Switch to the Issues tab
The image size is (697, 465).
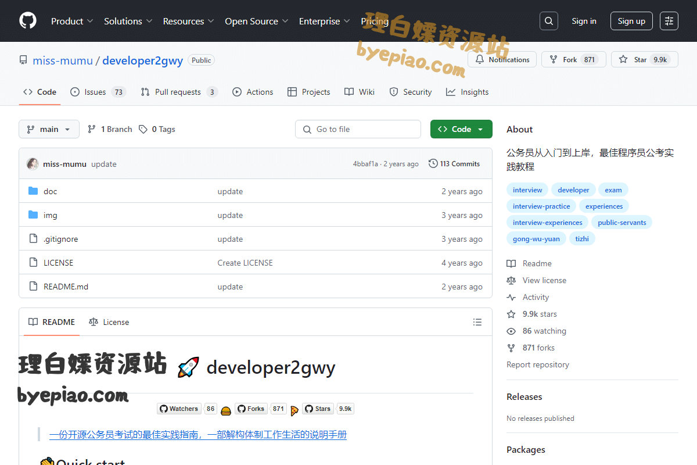pyautogui.click(x=98, y=92)
